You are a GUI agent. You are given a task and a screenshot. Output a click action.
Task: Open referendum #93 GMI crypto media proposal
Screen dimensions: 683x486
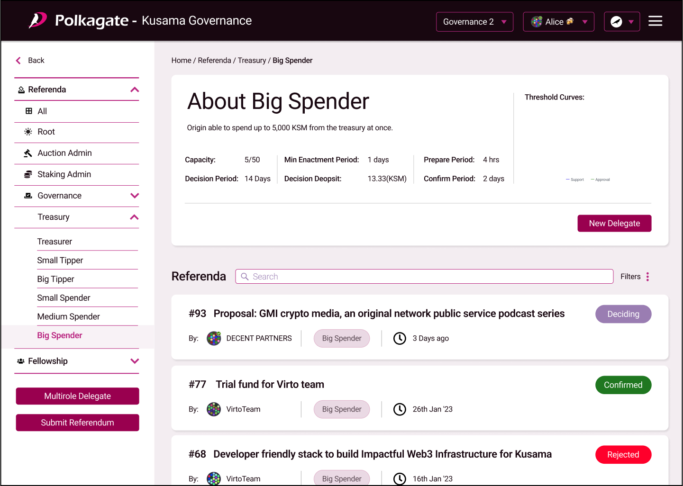click(389, 314)
